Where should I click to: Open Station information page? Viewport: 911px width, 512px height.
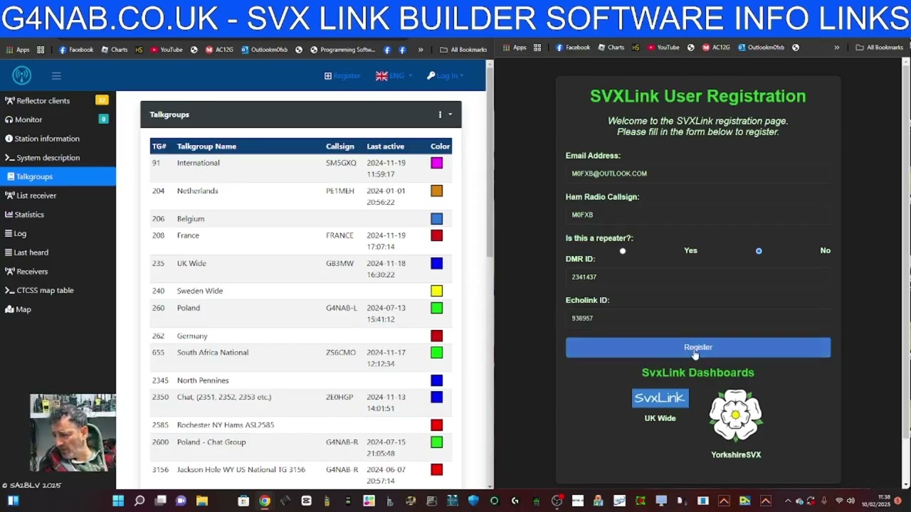pos(57,139)
